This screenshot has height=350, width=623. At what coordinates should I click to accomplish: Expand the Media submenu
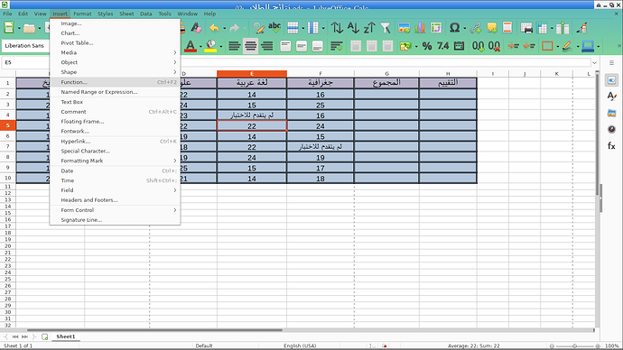coord(116,52)
